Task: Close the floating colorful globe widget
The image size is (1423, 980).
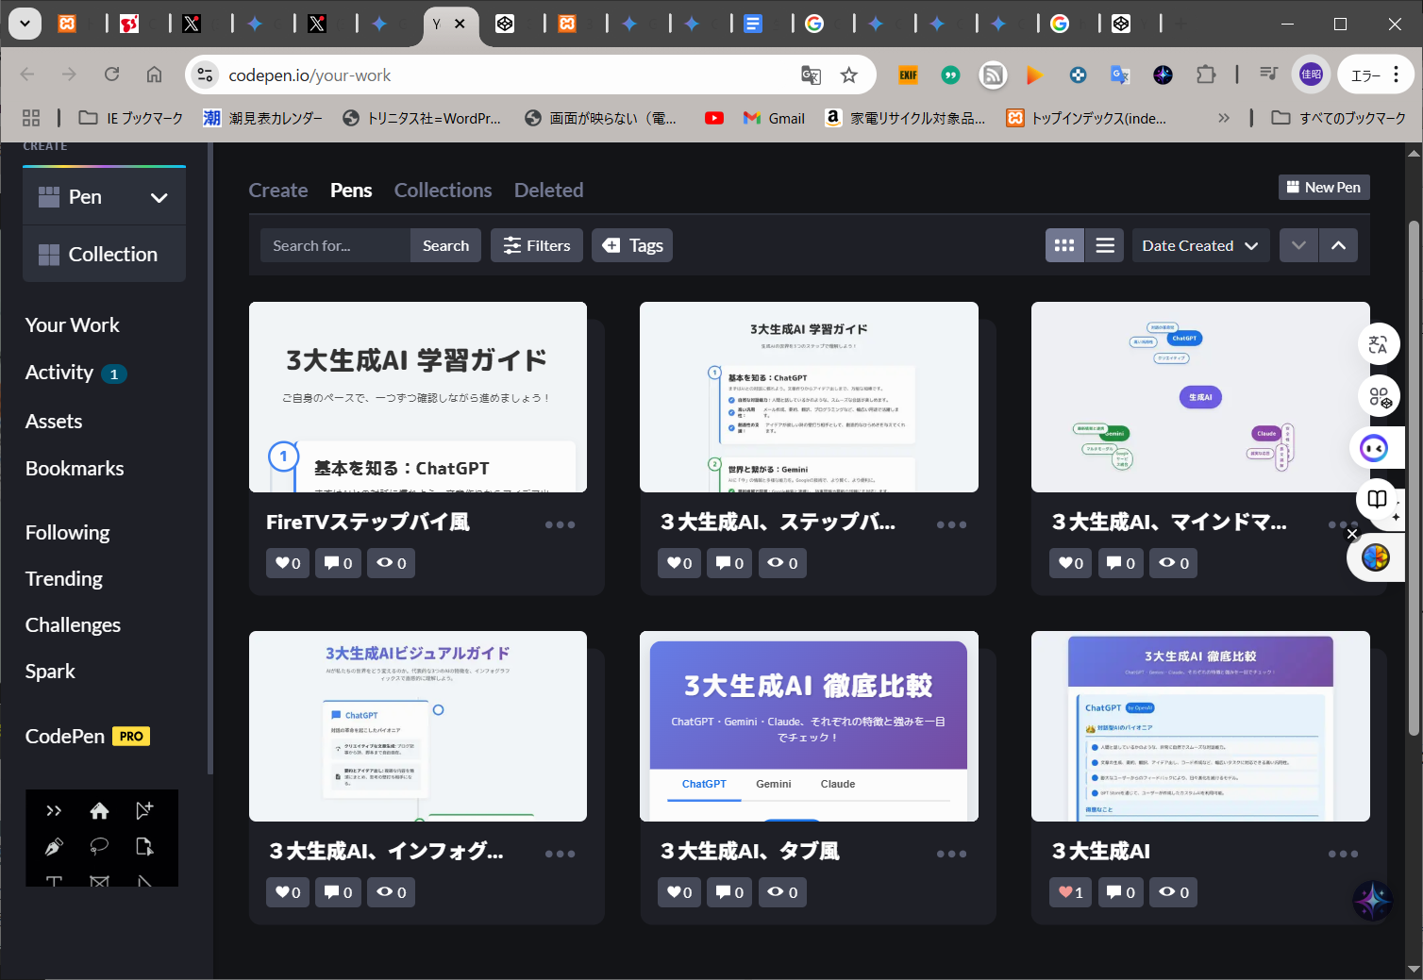Action: tap(1352, 535)
